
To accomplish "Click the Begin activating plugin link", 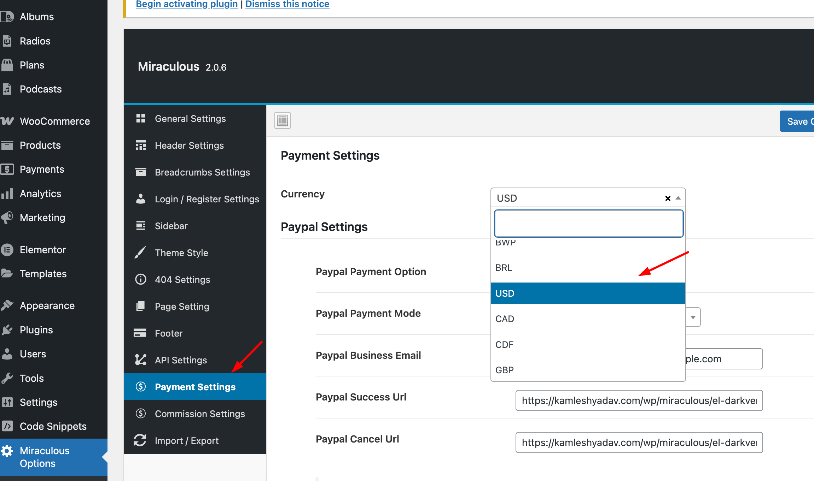I will [187, 4].
